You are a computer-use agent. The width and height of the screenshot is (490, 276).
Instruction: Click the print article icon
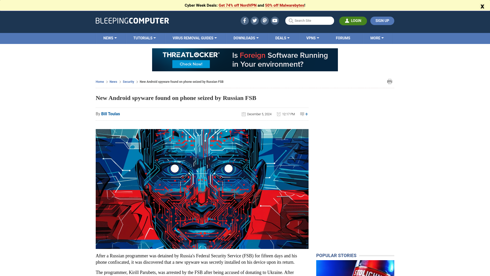390,81
